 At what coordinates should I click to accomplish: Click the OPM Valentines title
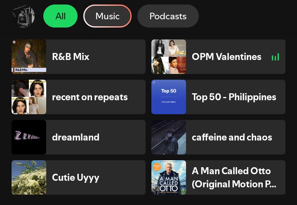(x=226, y=57)
